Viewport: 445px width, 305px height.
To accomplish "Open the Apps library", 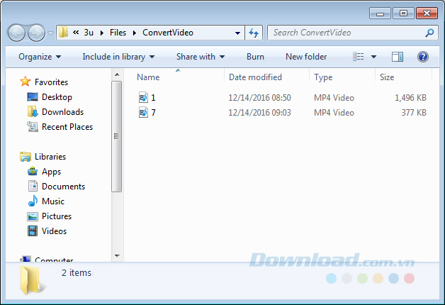I will pyautogui.click(x=51, y=172).
